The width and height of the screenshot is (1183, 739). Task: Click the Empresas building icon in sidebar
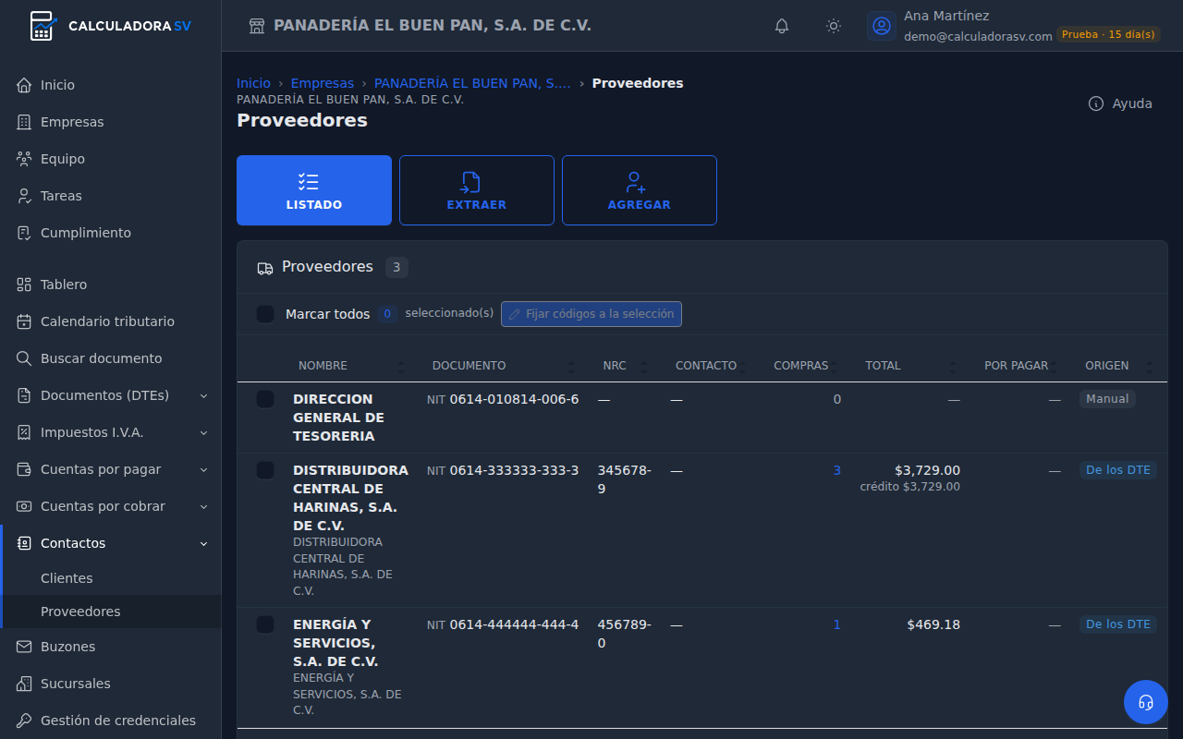pos(24,122)
